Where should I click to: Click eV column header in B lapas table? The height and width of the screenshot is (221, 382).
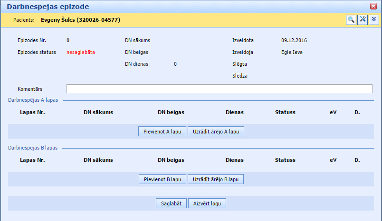tap(333, 160)
